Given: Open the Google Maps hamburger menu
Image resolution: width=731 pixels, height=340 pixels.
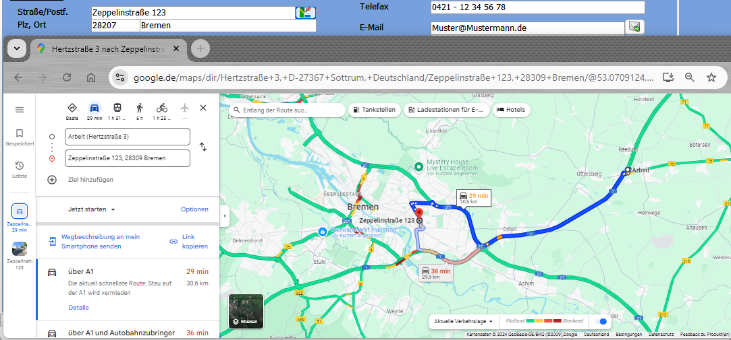Looking at the screenshot, I should 20,110.
